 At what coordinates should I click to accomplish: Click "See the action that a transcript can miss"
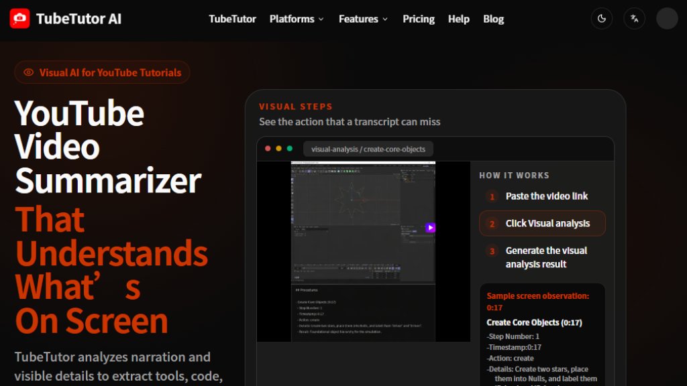click(x=350, y=122)
